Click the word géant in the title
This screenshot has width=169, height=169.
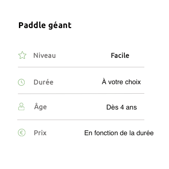[x=60, y=26]
